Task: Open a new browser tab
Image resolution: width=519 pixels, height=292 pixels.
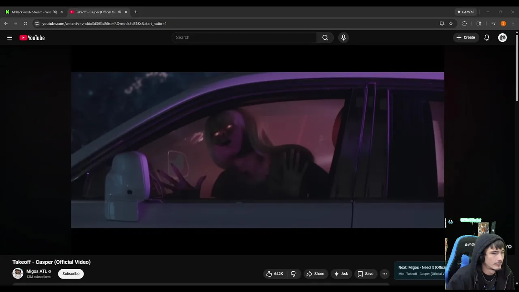Action: pos(135,12)
